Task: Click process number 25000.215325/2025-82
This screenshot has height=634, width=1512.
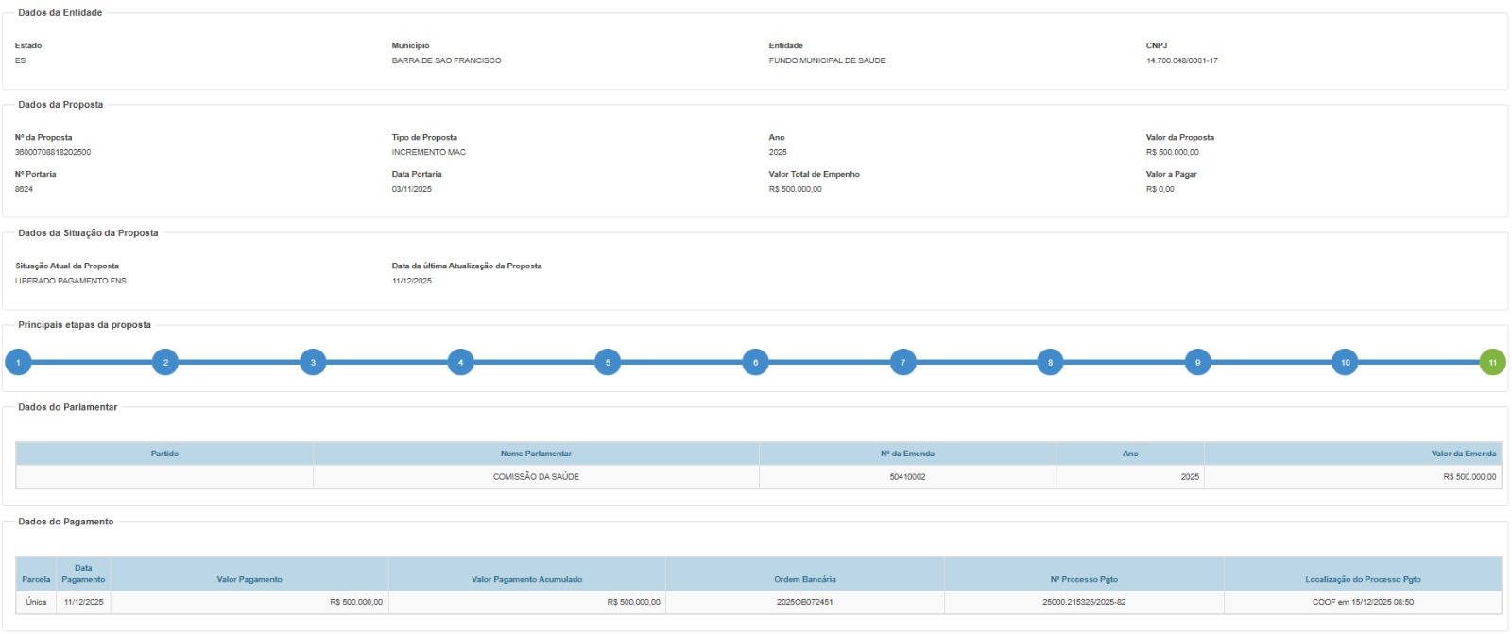Action: 1083,602
